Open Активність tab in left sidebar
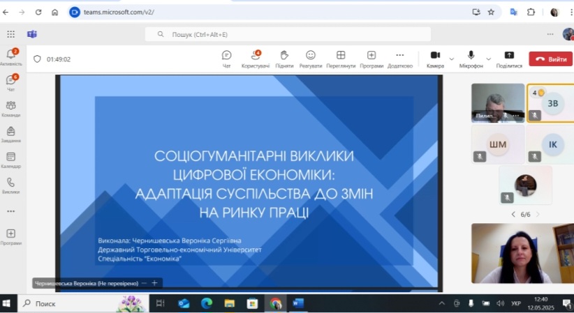 [10, 57]
